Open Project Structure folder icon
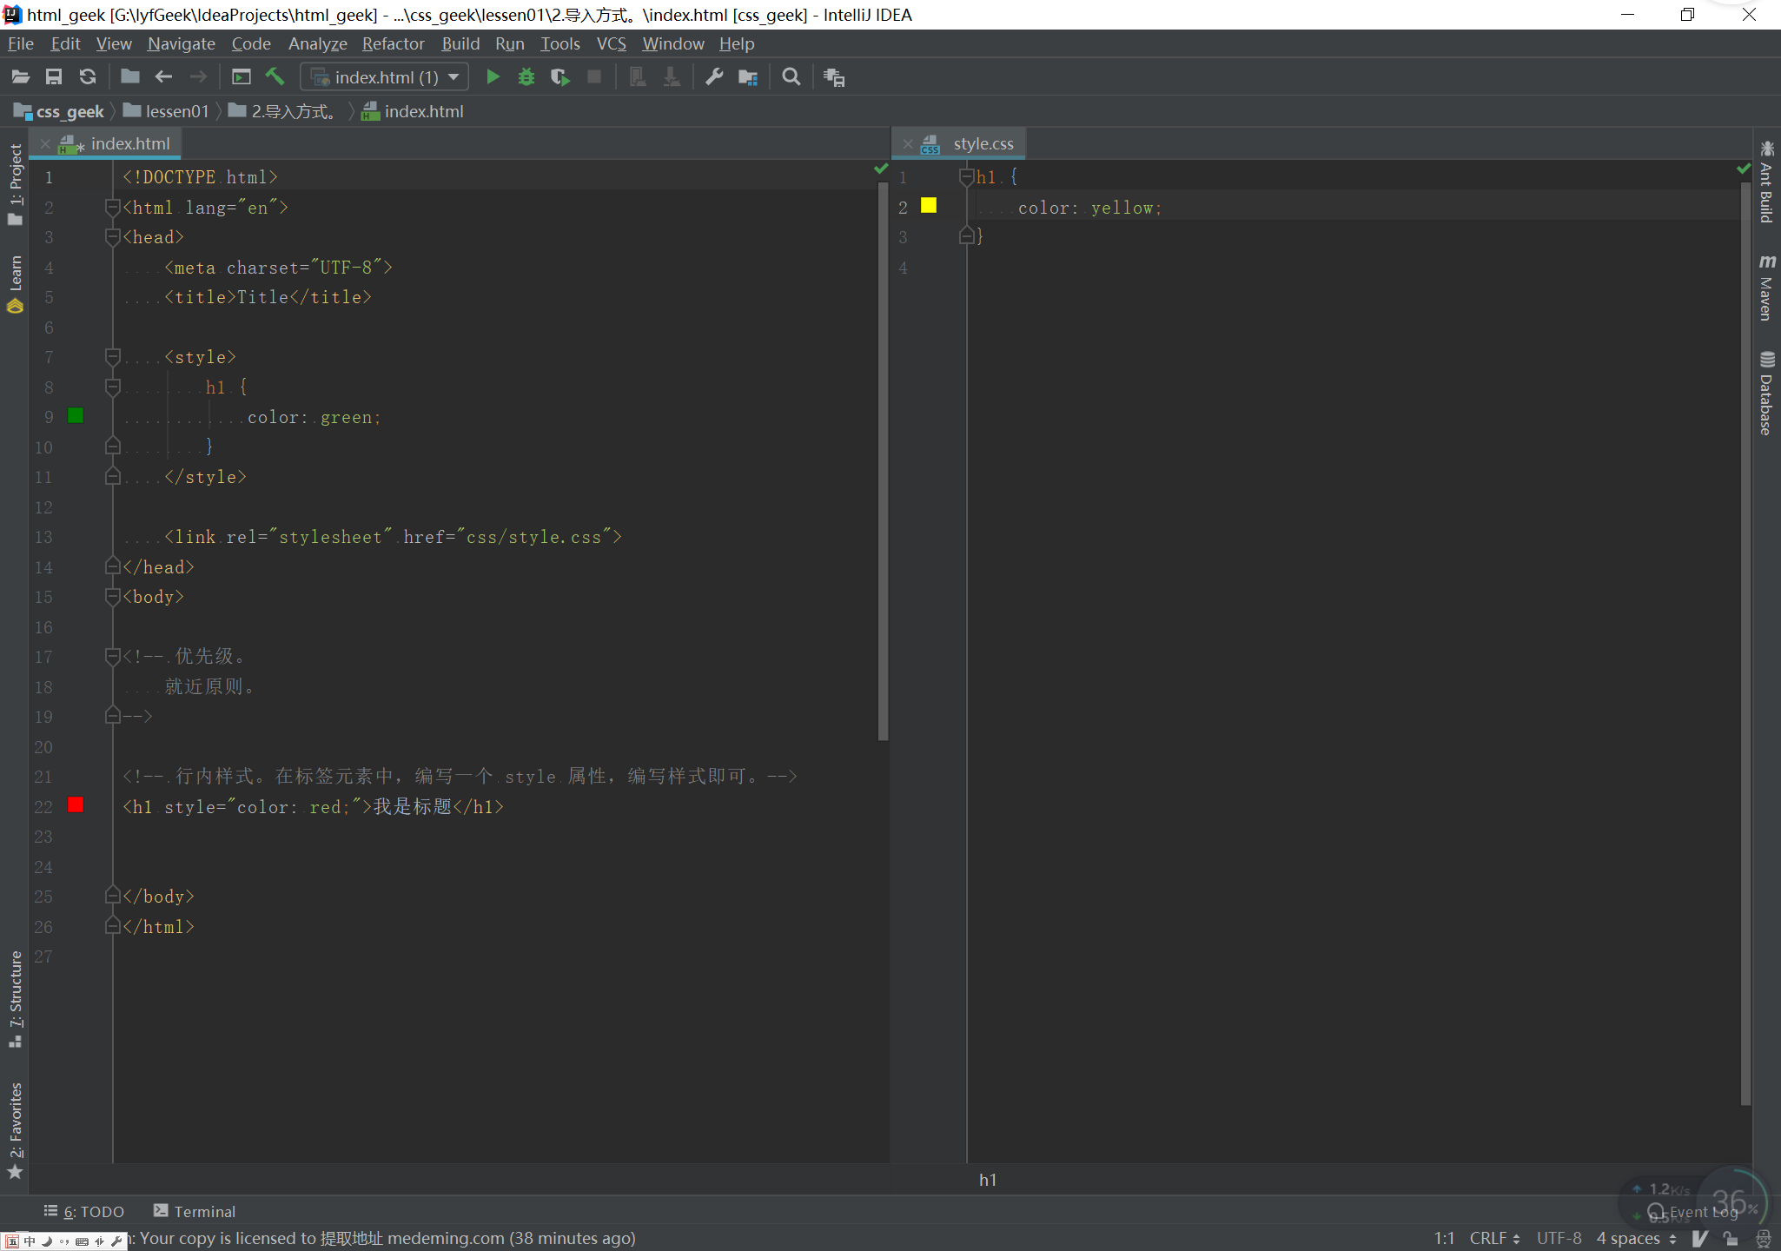This screenshot has height=1251, width=1781. click(748, 77)
